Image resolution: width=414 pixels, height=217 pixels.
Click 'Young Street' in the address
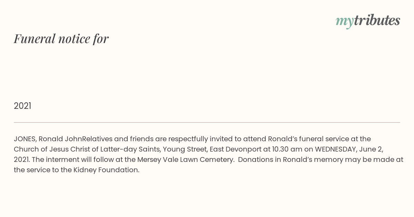pos(185,149)
